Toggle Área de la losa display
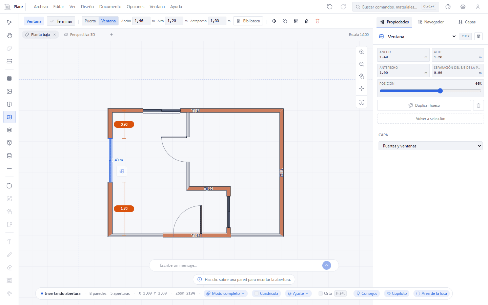 click(431, 293)
